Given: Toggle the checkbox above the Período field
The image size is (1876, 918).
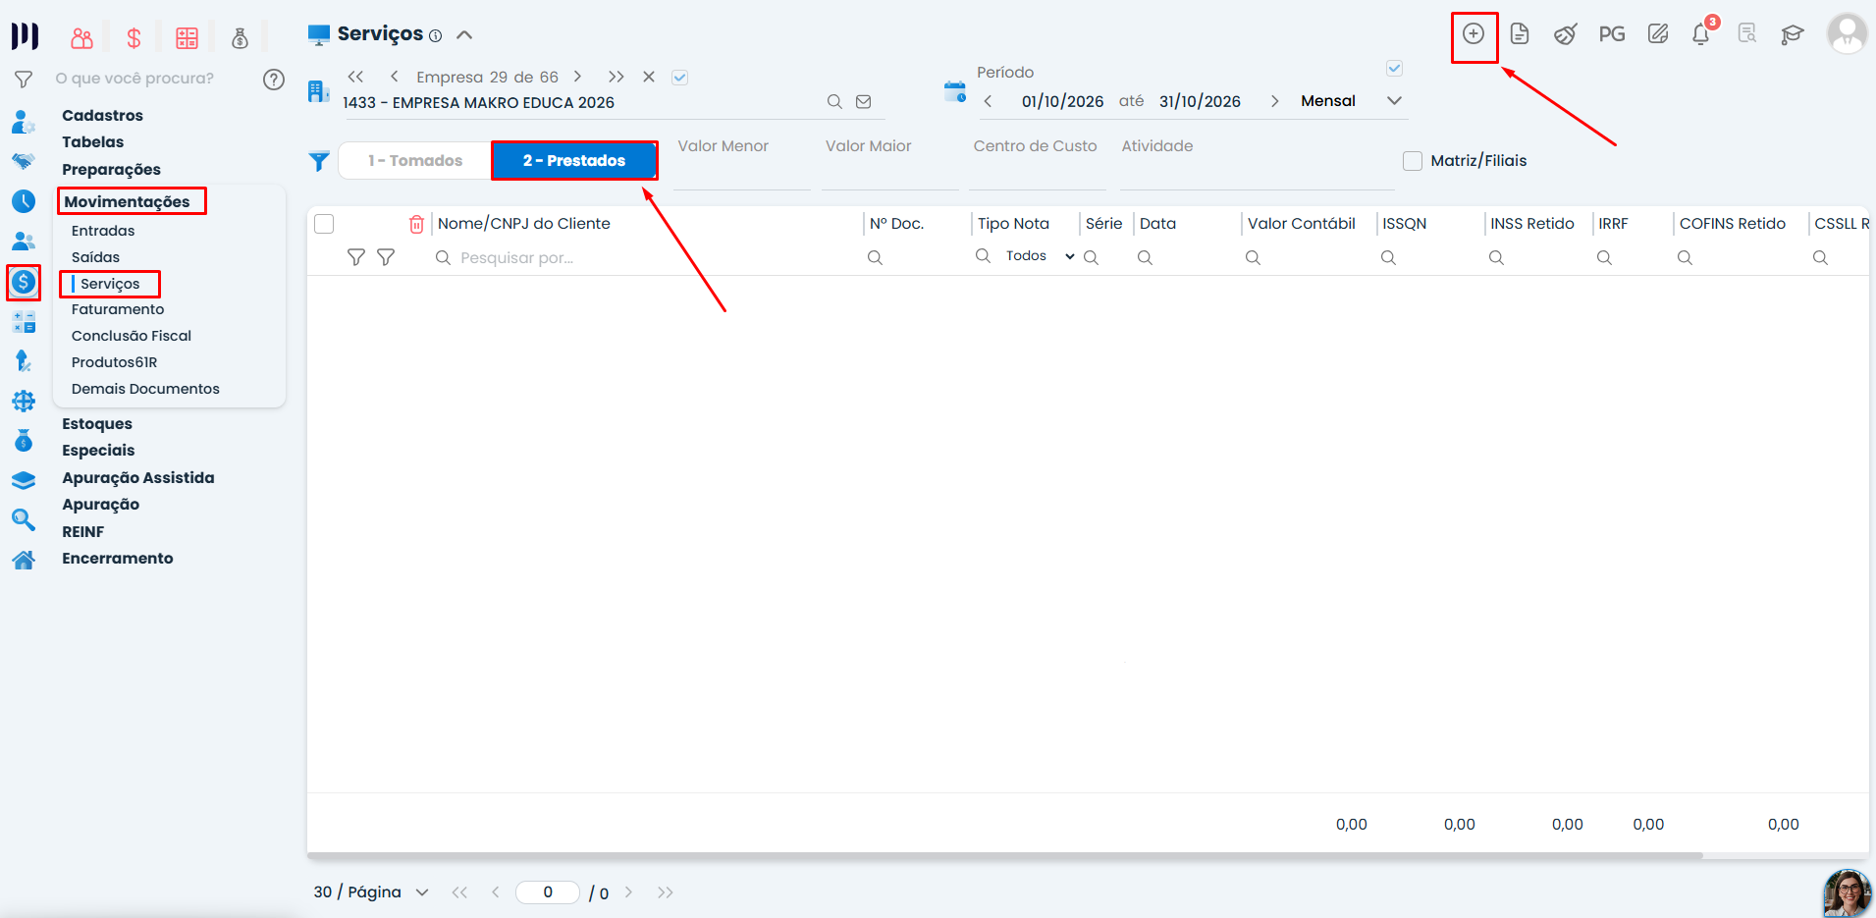Looking at the screenshot, I should (1394, 68).
